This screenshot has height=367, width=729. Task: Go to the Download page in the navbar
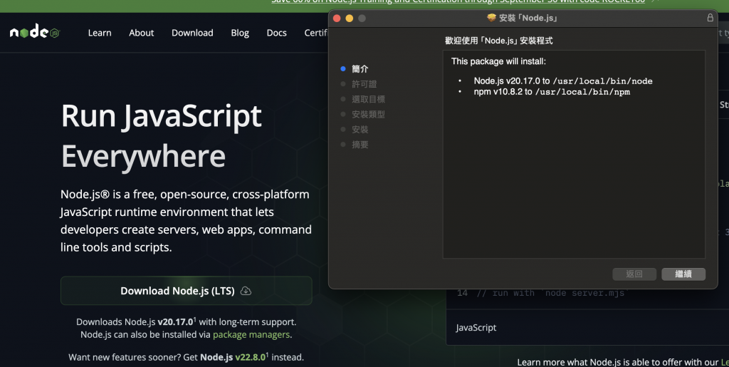pos(192,33)
